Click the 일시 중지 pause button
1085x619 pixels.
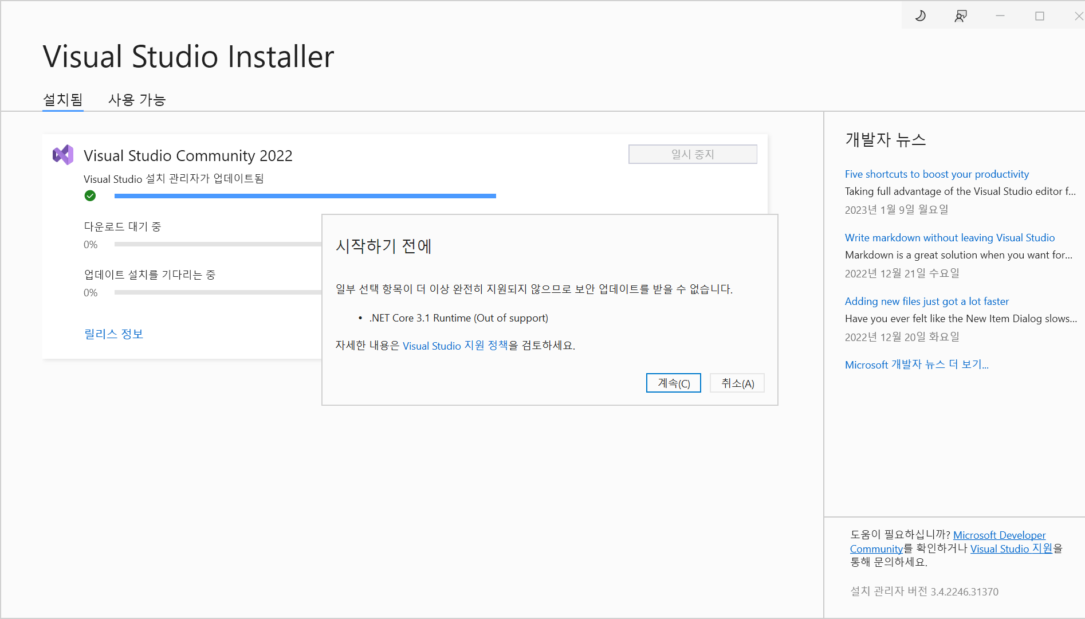(x=693, y=154)
